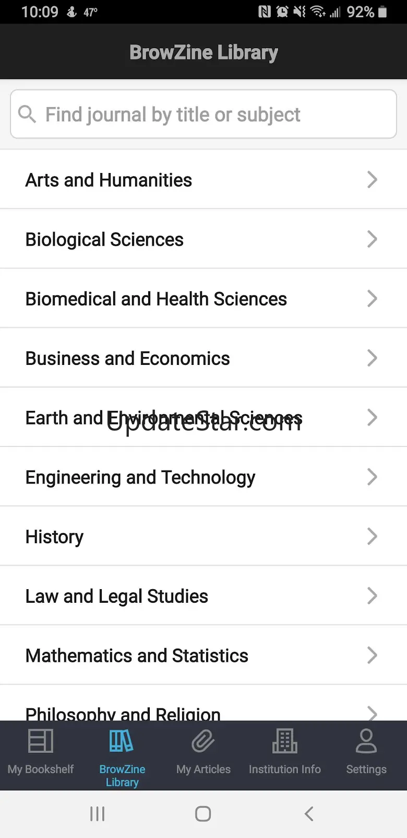This screenshot has width=407, height=838.
Task: Open Engineering and Technology category
Action: [x=203, y=477]
